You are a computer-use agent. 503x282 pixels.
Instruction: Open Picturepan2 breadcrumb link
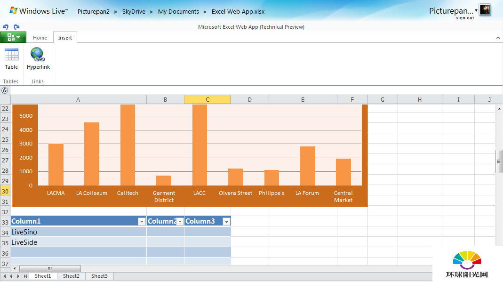(x=93, y=12)
